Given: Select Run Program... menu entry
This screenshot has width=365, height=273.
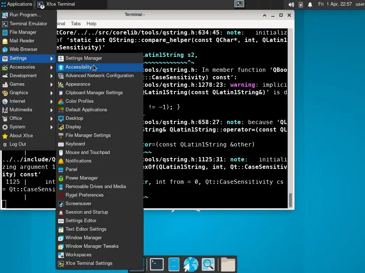Looking at the screenshot, I should [x=28, y=15].
